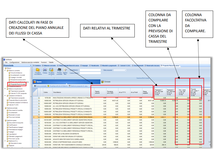Open the Gestione proposte di cassa dropdown
This screenshot has width=214, height=149.
point(80,86)
